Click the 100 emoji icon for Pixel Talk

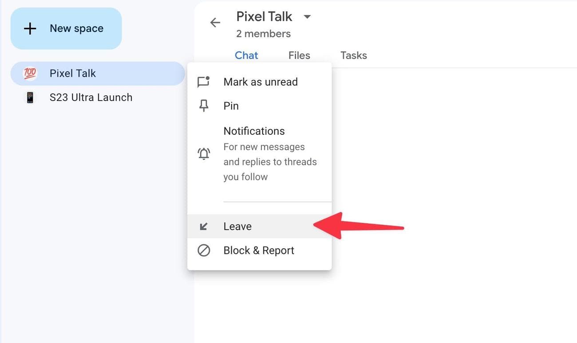click(30, 74)
